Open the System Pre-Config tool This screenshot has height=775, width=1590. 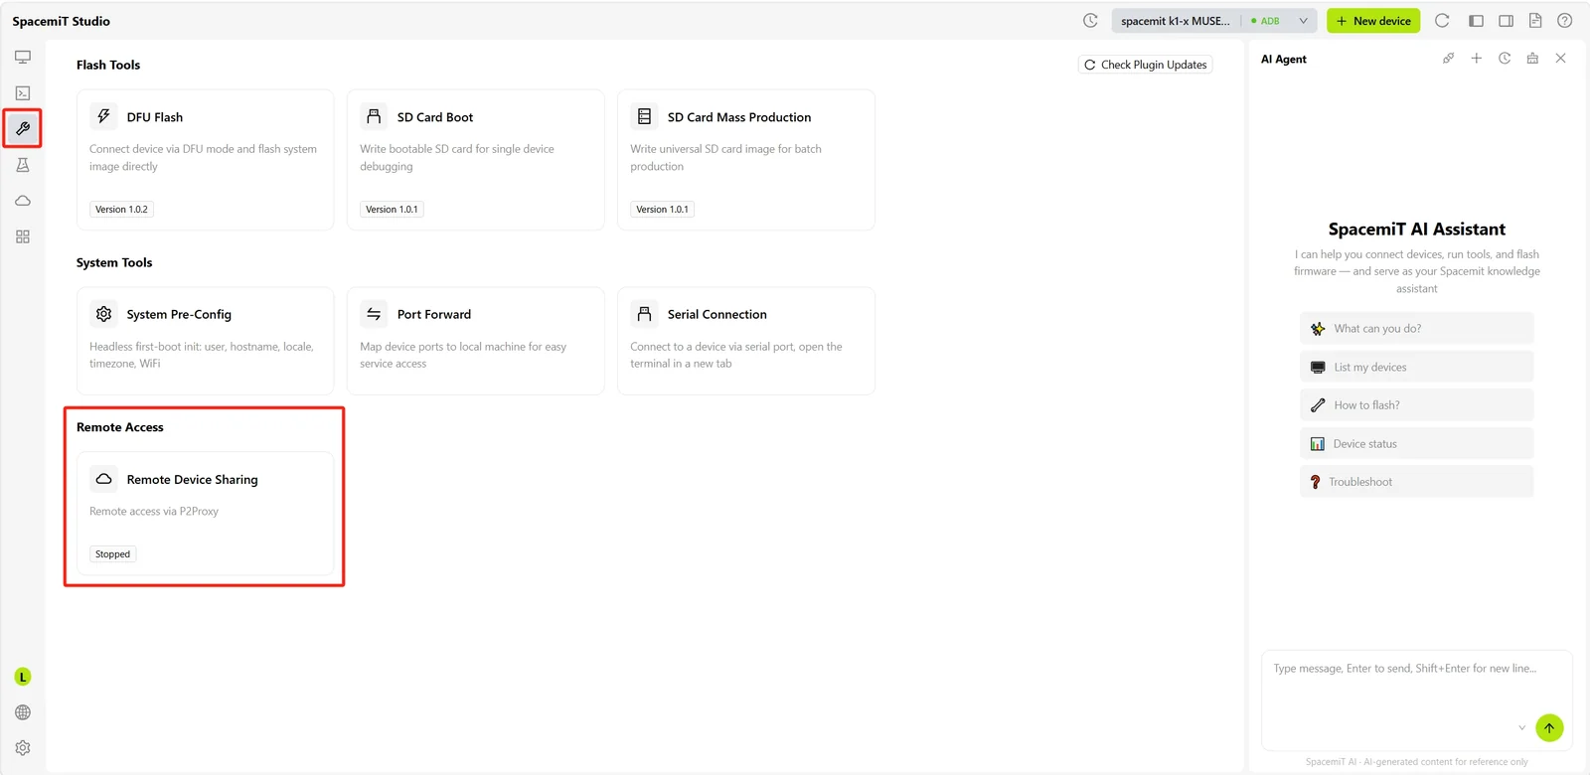[x=205, y=341]
